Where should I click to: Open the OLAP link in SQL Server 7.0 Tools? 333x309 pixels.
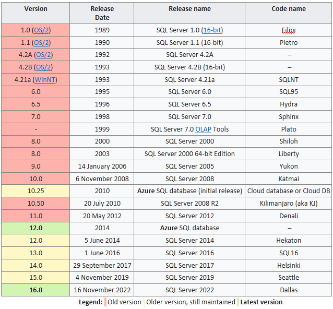coord(203,129)
